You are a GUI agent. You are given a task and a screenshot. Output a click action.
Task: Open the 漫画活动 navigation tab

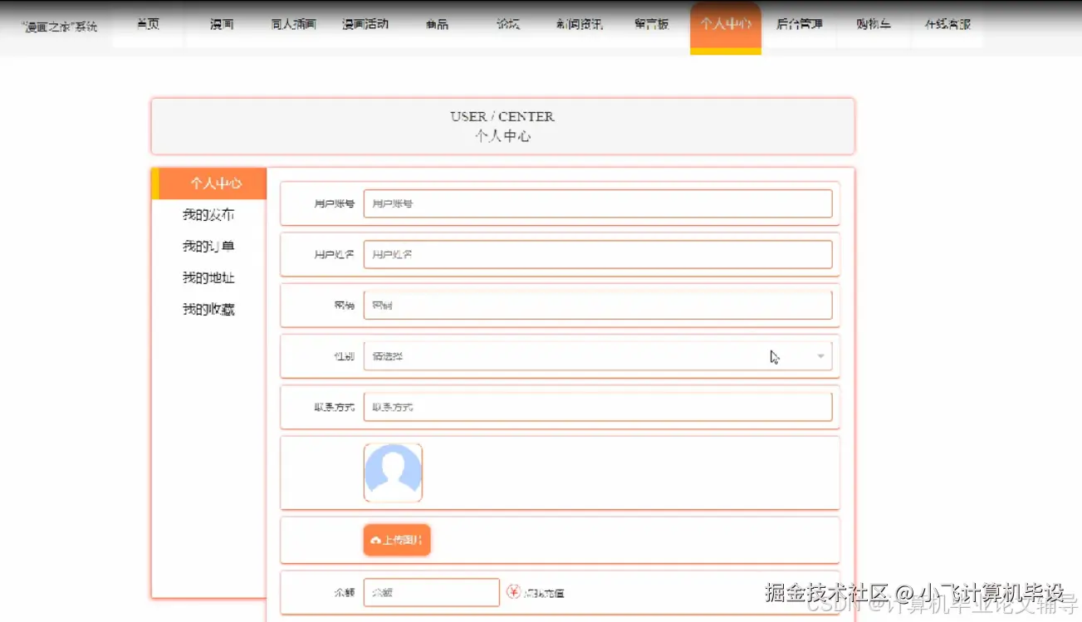point(365,25)
